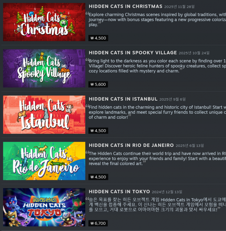Click the HIDDEN CATS IN TOKYO title
Screen dimensions: 226x231
coord(119,191)
